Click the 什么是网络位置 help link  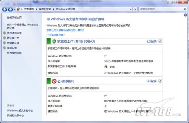[55, 35]
